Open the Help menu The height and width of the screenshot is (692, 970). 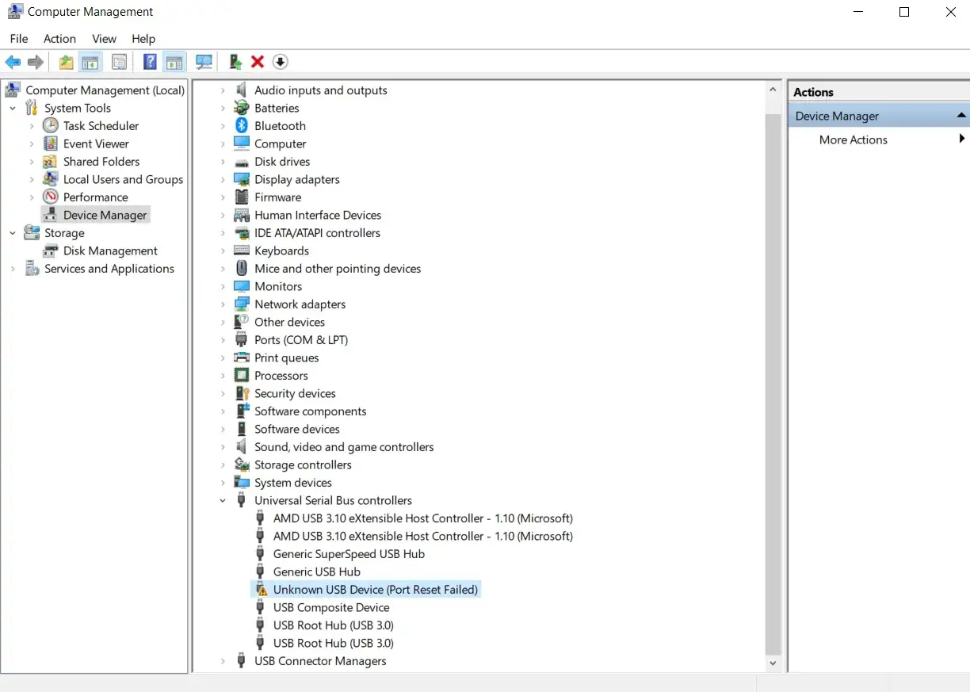(143, 39)
